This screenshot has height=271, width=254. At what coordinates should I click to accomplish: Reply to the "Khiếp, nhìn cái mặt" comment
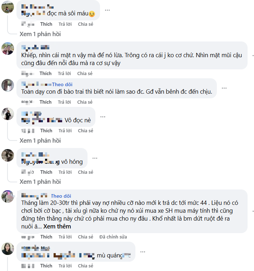coord(65,73)
